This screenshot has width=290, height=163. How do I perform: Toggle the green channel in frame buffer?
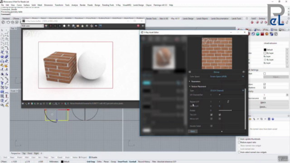click(55, 26)
